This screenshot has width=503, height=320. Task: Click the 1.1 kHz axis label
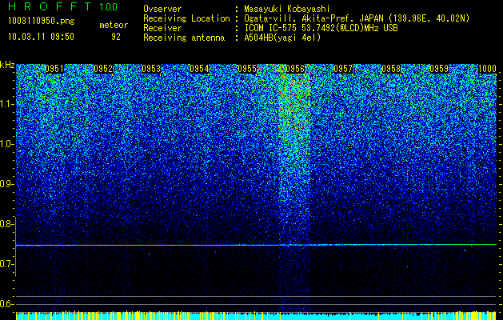point(6,104)
